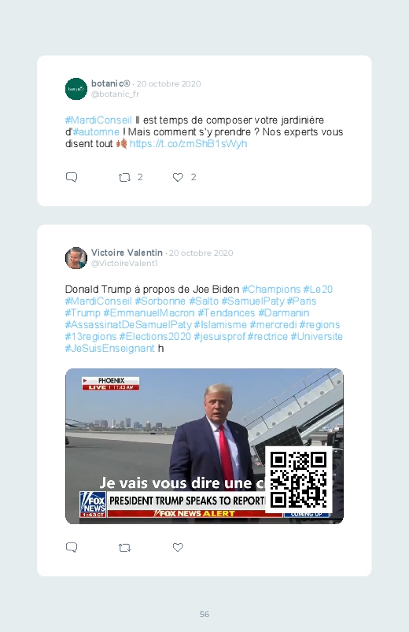The height and width of the screenshot is (632, 409).
Task: Like Victoire Valentin's tweet
Action: point(178,547)
